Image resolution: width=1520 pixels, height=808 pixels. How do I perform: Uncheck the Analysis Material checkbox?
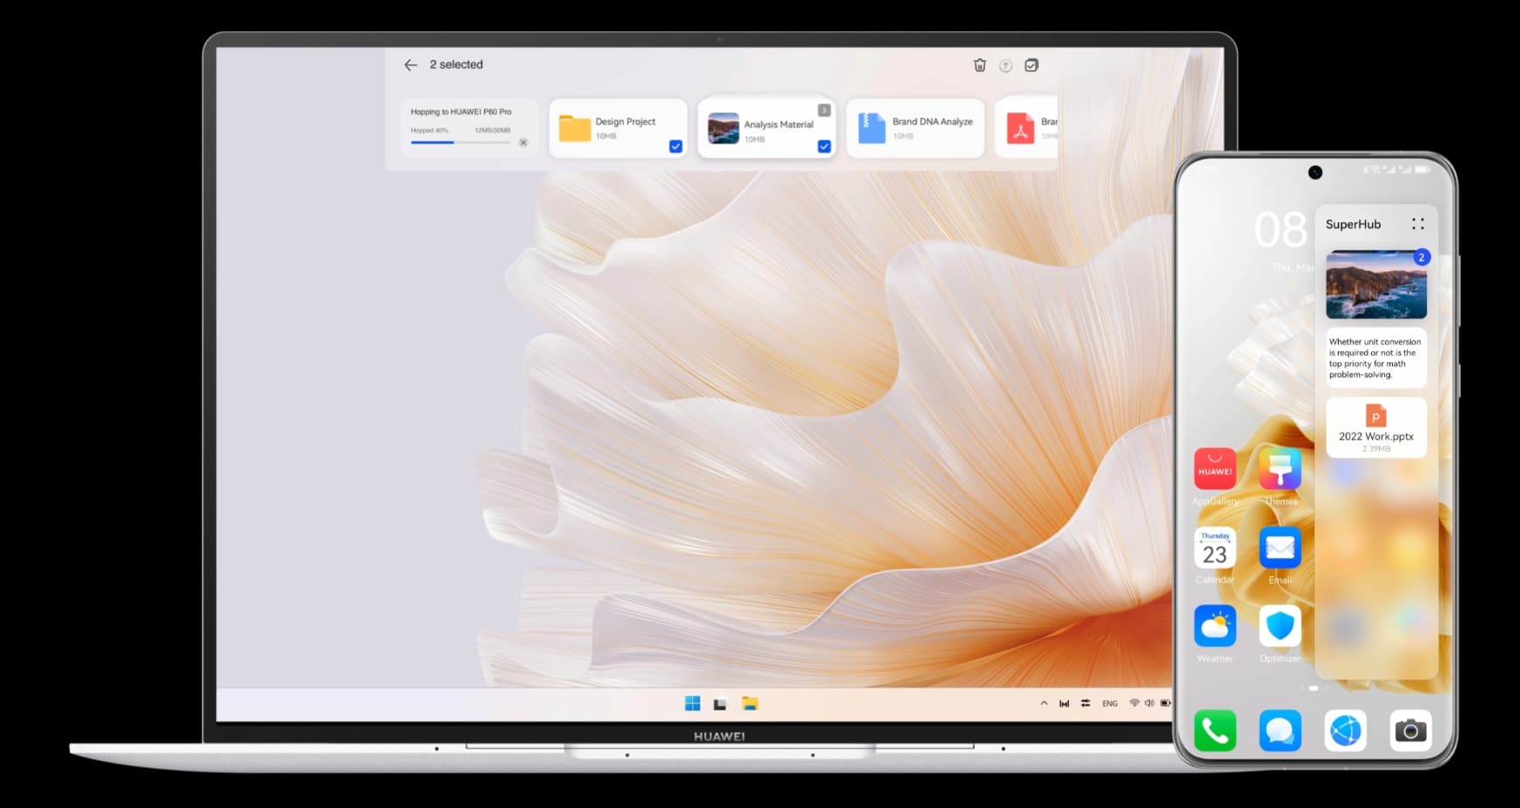coord(824,146)
